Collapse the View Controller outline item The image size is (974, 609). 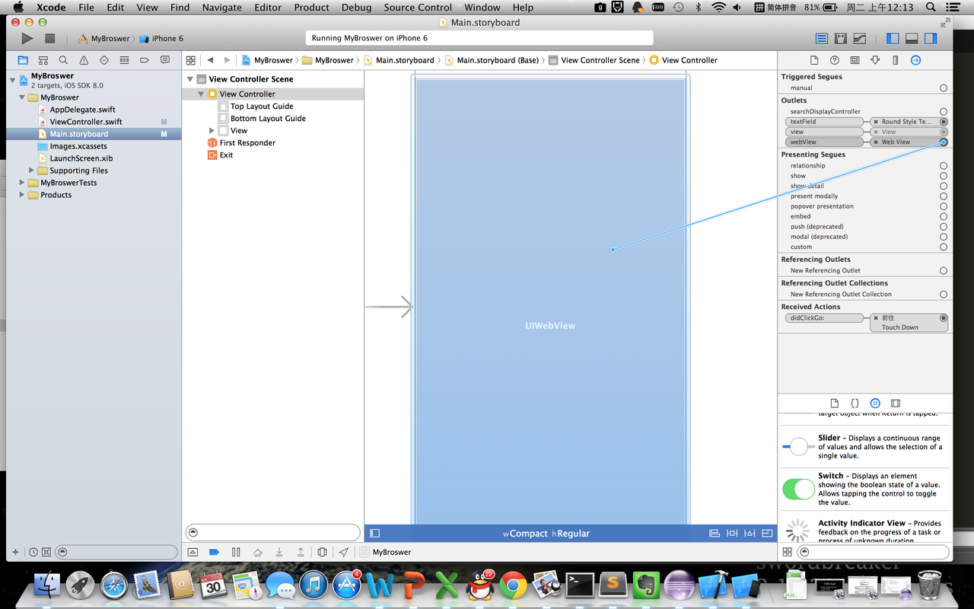tap(201, 94)
